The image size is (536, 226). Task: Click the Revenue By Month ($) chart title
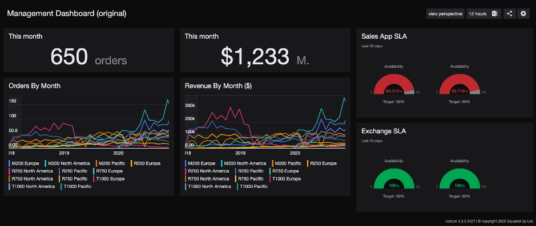tap(219, 86)
